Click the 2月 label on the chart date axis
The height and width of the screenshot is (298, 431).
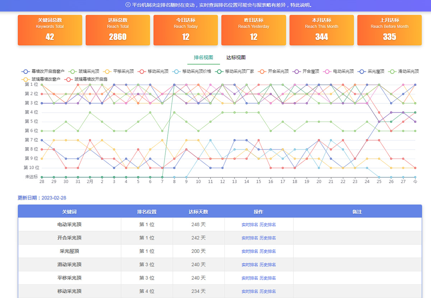coord(90,182)
